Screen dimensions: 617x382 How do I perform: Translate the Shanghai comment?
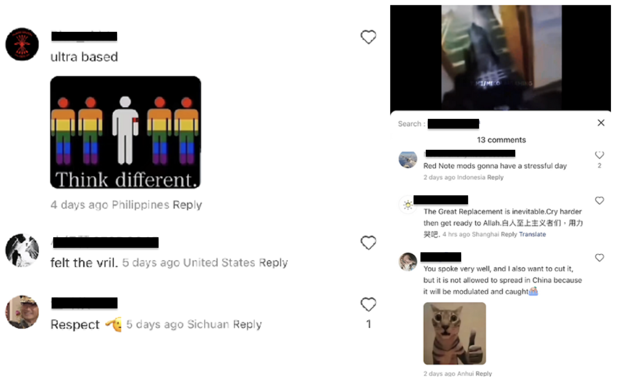point(532,234)
